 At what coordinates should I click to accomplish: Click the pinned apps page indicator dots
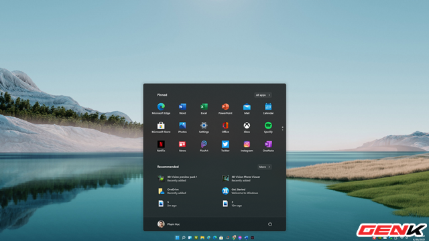point(282,128)
